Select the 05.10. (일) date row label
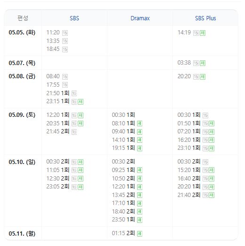The image size is (245, 246). point(22,162)
